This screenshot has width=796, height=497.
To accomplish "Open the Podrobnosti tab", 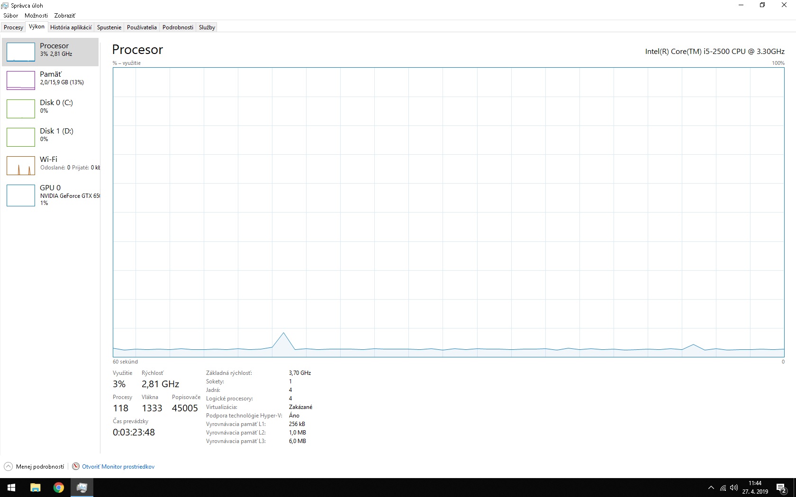I will coord(178,27).
